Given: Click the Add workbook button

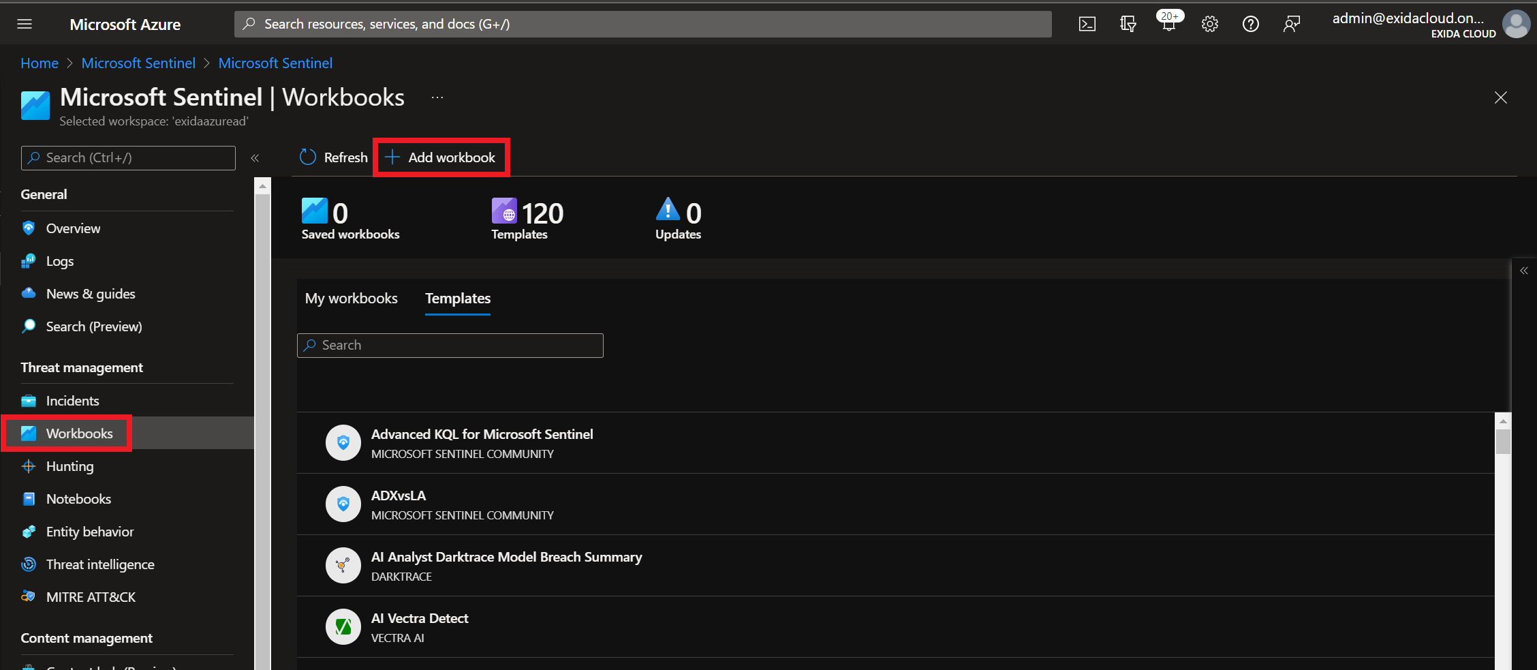Looking at the screenshot, I should [441, 157].
